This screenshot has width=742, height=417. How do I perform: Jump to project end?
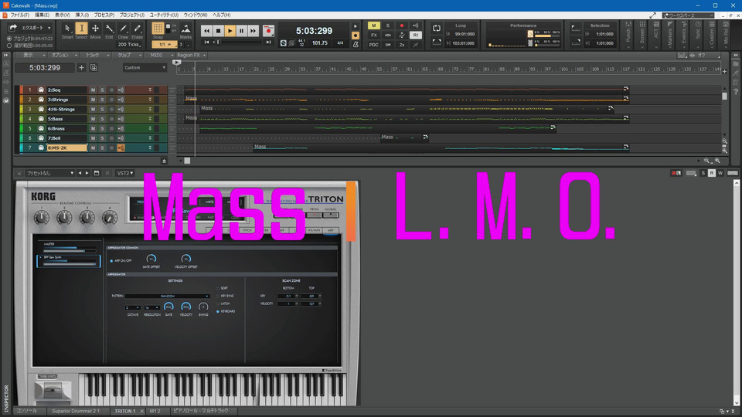(x=268, y=42)
